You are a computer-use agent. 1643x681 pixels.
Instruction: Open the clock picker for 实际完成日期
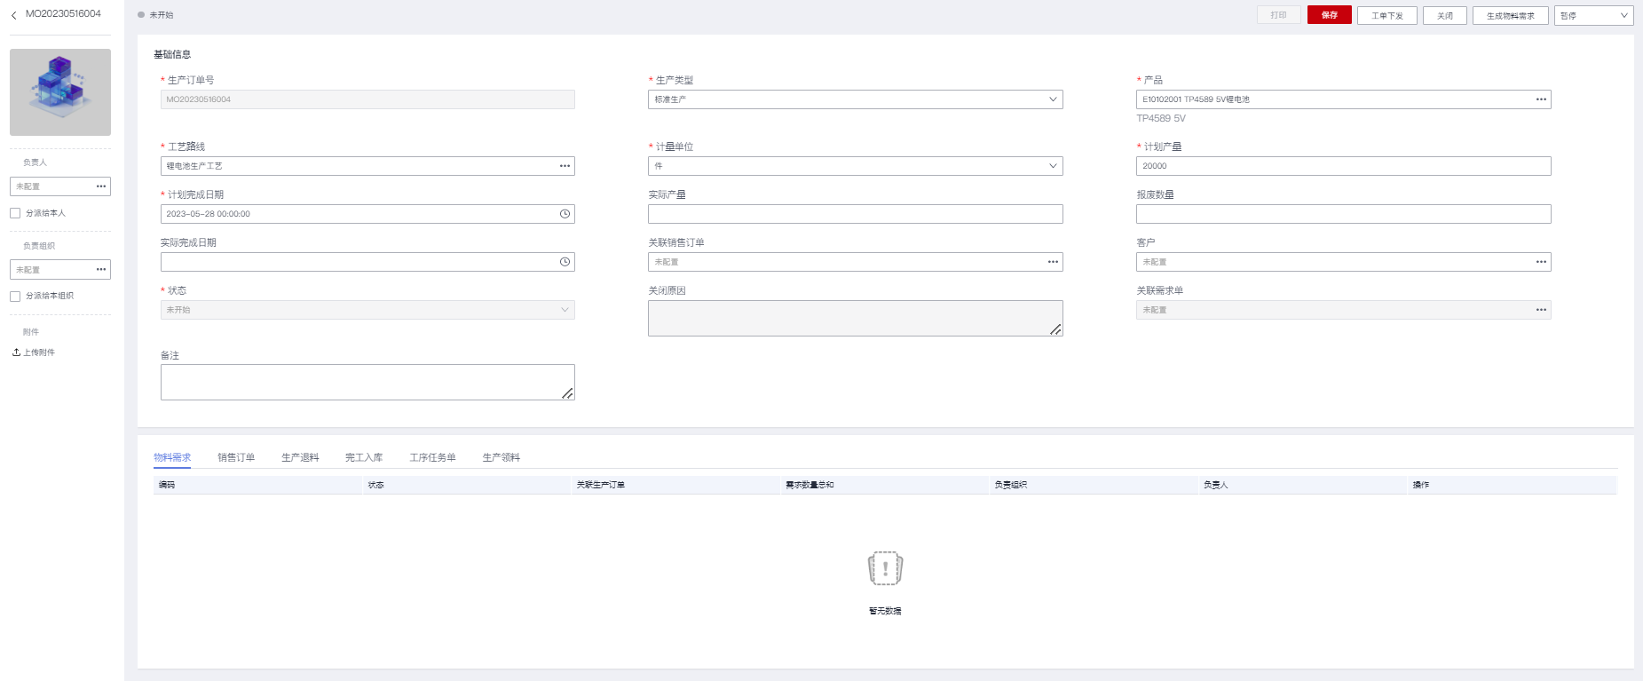tap(565, 262)
